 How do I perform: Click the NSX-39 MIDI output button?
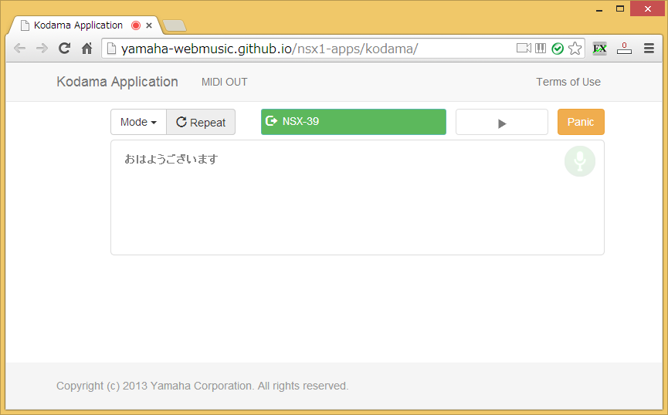(x=354, y=122)
